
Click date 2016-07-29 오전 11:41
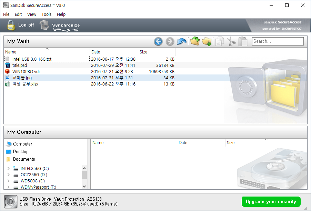113,65
